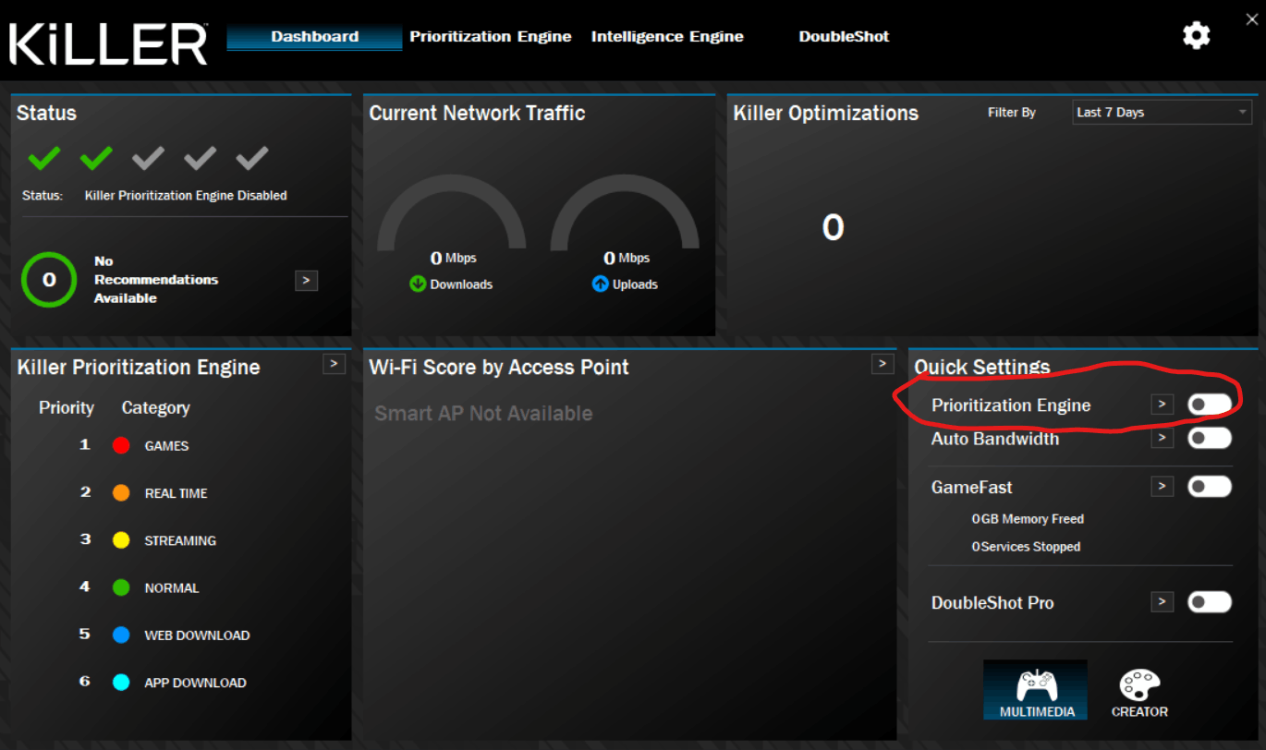The width and height of the screenshot is (1266, 750).
Task: Open the Intelligence Engine tab
Action: click(667, 37)
